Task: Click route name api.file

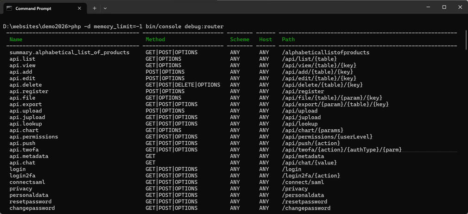Action: [x=22, y=98]
